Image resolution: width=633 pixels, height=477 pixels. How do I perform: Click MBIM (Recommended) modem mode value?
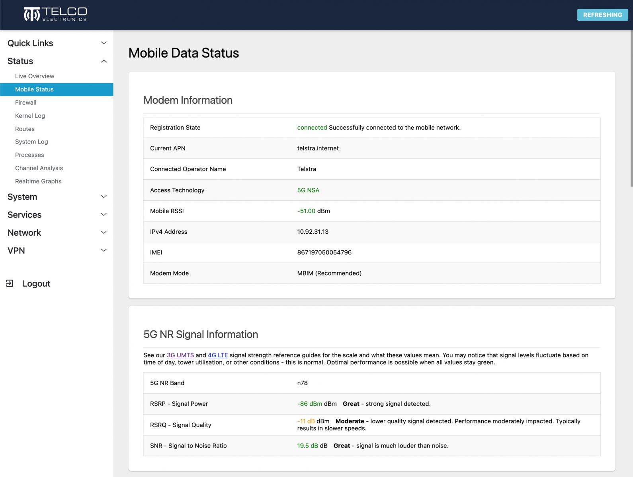[329, 273]
